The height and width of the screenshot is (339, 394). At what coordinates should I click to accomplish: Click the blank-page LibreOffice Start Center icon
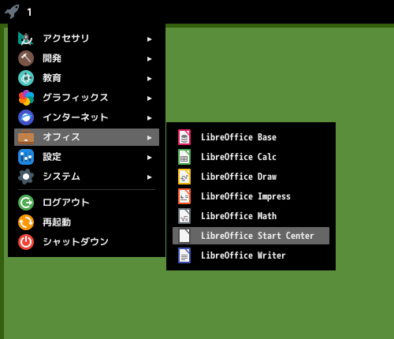pyautogui.click(x=184, y=236)
